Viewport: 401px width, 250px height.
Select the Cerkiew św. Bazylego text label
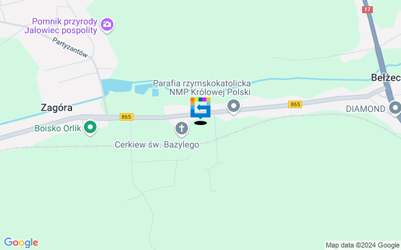157,144
